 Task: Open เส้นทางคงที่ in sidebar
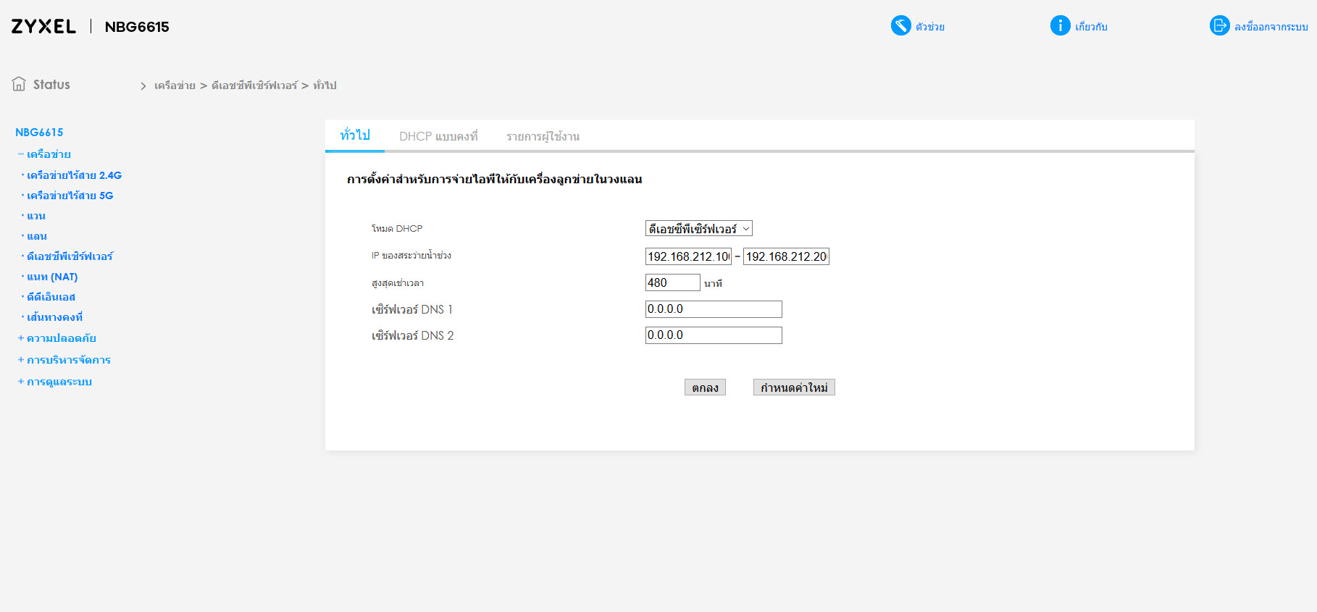click(54, 317)
